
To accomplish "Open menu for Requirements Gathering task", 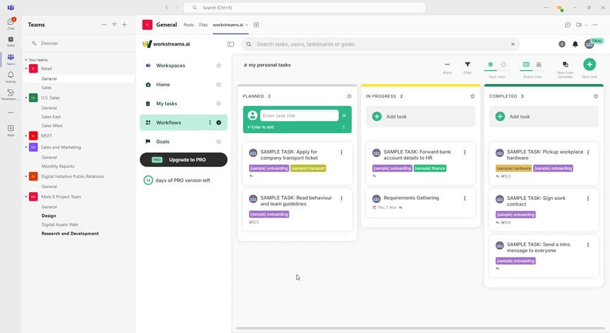I will point(465,198).
